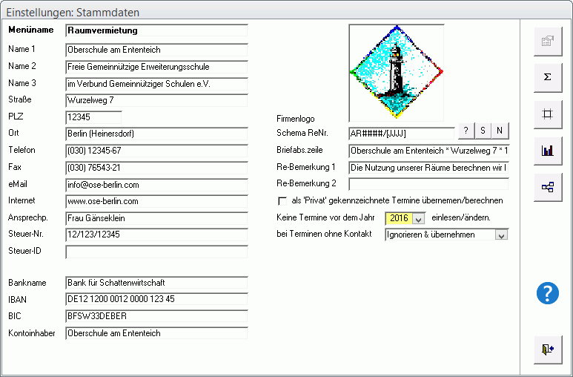
Task: Click the grayed-out properties icon button
Action: click(x=548, y=42)
